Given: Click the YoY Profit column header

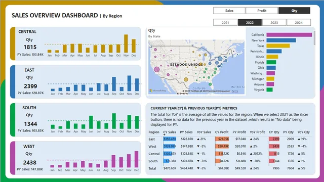Looking at the screenshot, I should click(257, 132).
